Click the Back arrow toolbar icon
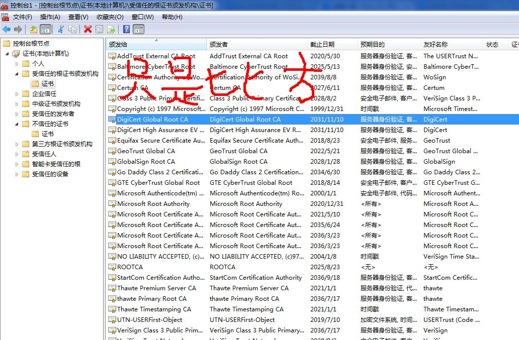Viewport: 519px width, 340px height. click(x=7, y=30)
